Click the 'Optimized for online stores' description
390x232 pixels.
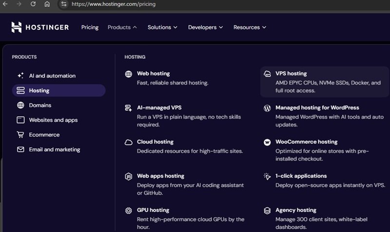(x=322, y=155)
